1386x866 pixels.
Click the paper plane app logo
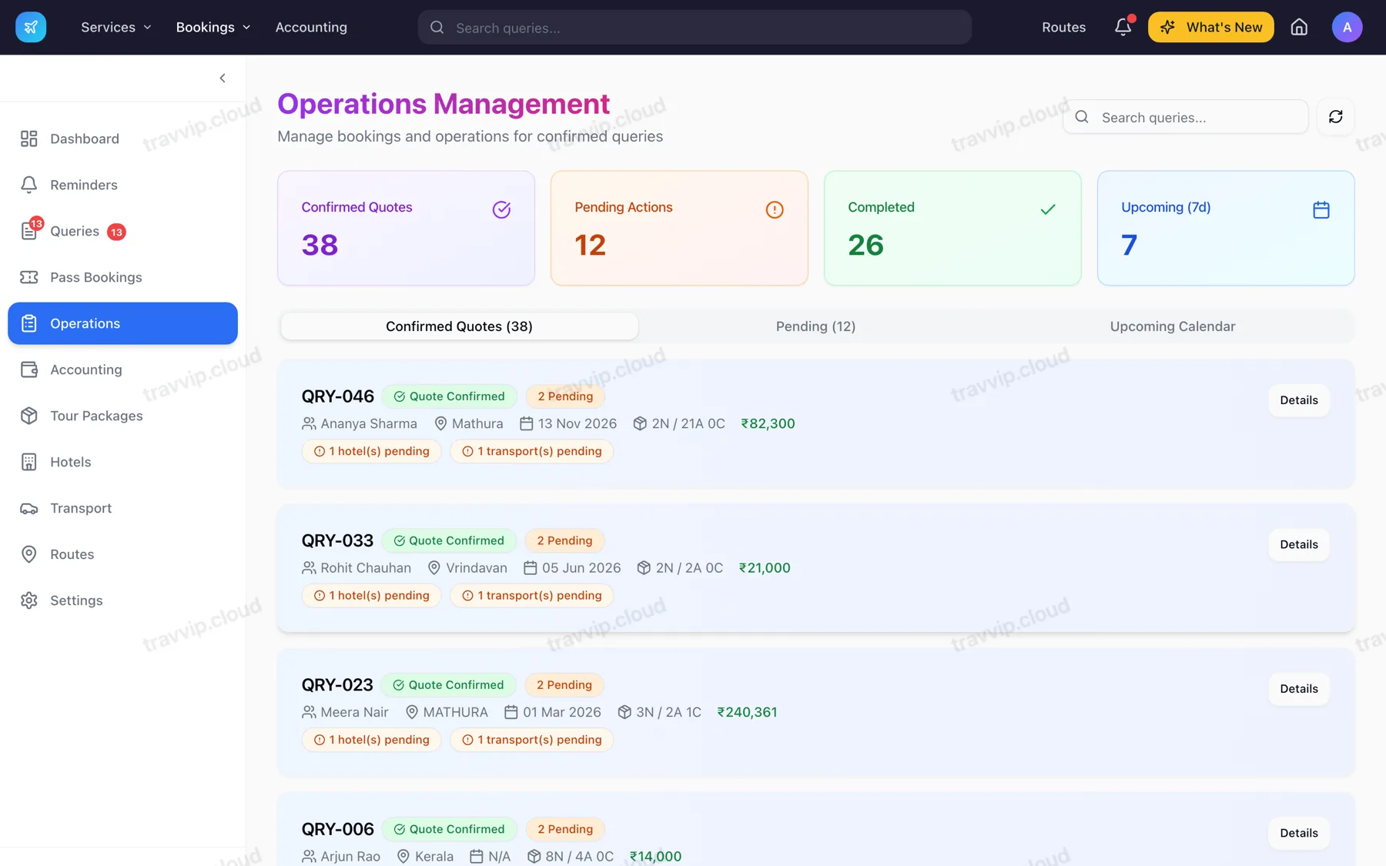(x=31, y=27)
